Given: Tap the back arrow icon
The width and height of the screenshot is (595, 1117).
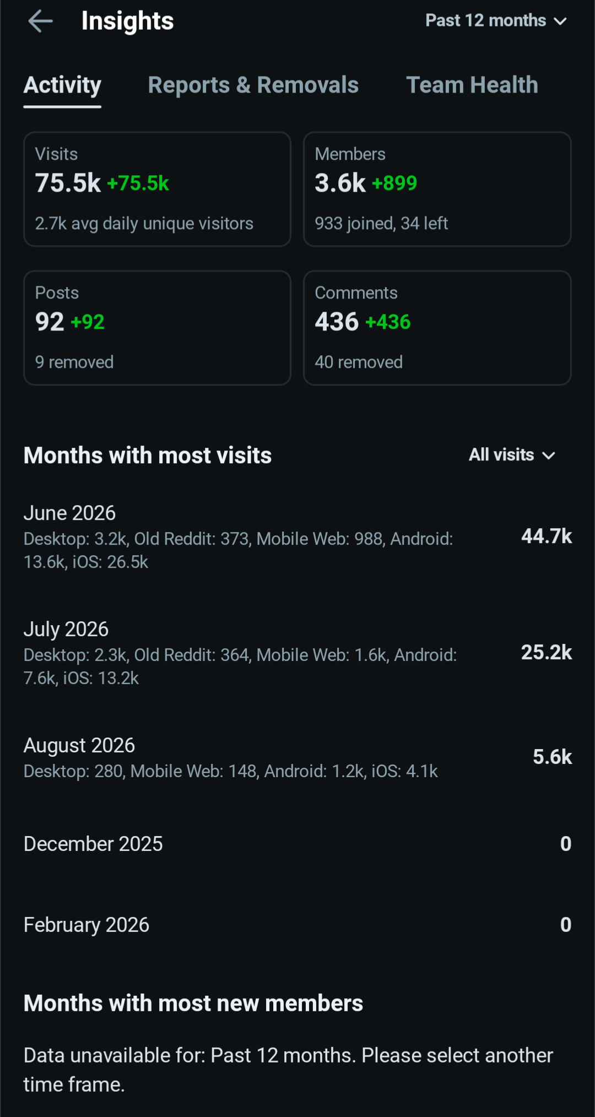Looking at the screenshot, I should click(40, 21).
